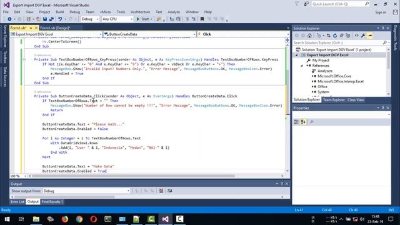The width and height of the screenshot is (400, 225).
Task: Click the Feedback icon near Quick Launch
Action: (x=306, y=4)
